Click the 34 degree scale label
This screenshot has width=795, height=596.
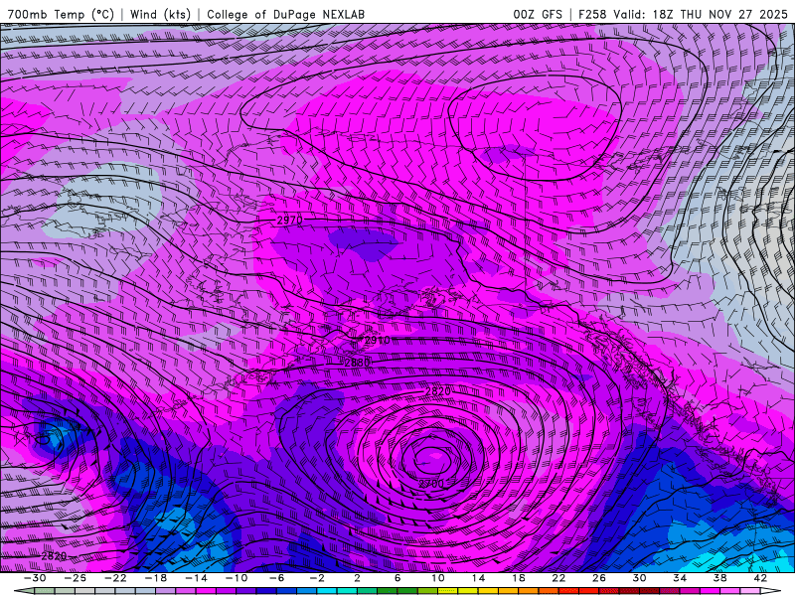coord(680,578)
